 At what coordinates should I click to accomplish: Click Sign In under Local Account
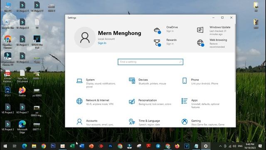[x=102, y=43]
